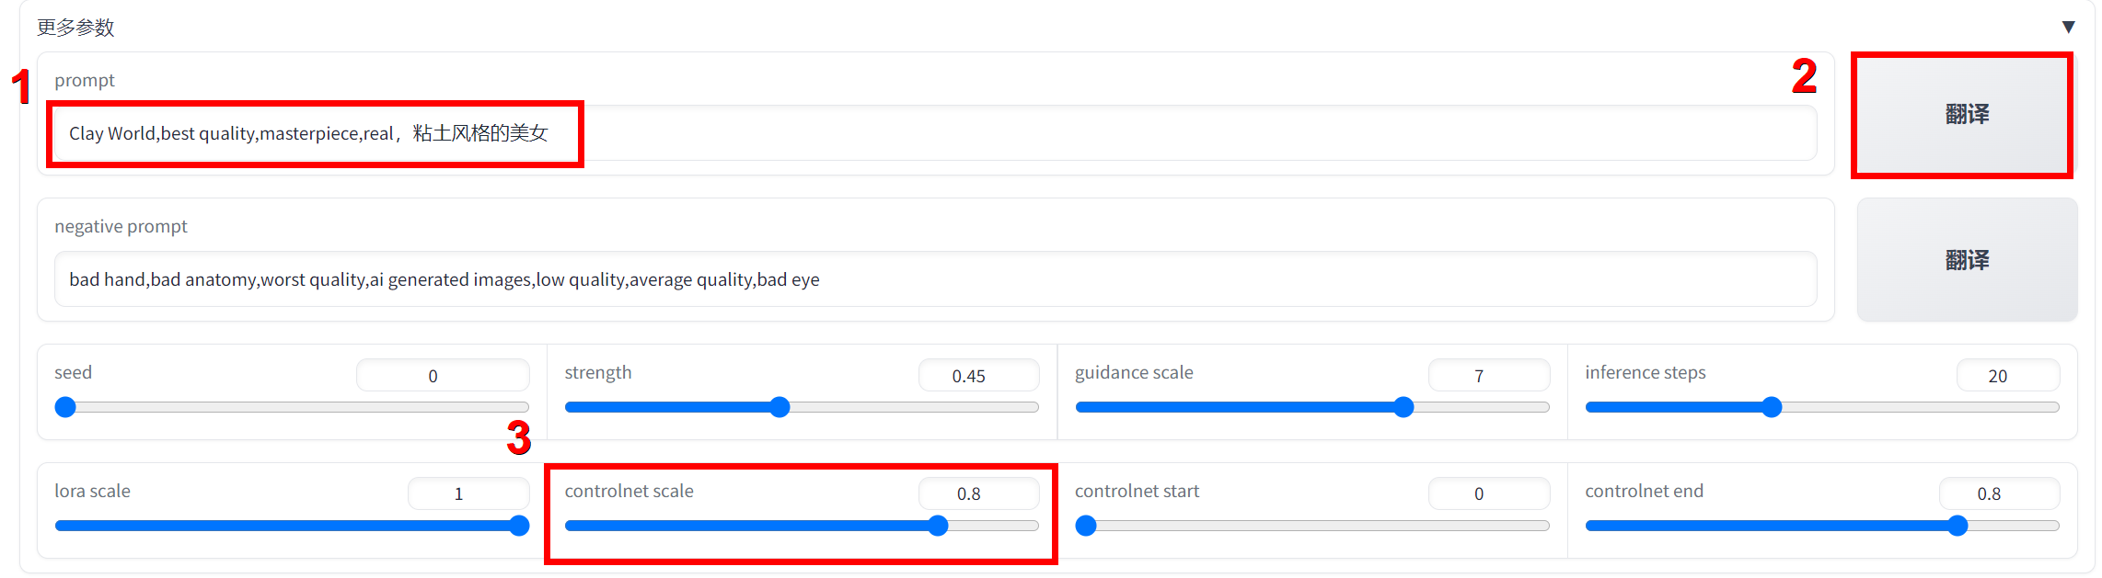Click the inference steps slider handle

(1772, 407)
